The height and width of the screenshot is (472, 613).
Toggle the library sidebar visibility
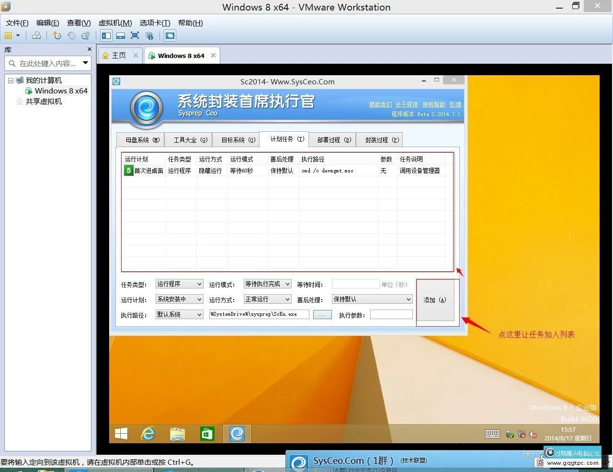click(x=106, y=35)
